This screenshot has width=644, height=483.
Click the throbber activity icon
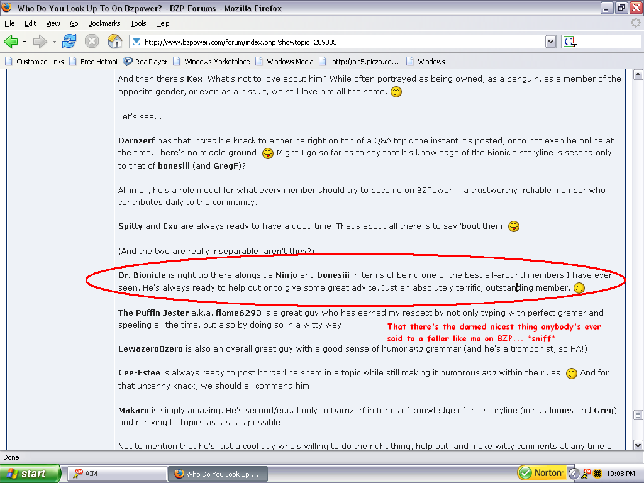[x=636, y=23]
